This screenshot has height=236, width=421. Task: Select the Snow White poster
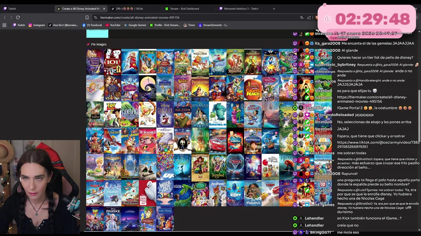tap(270, 62)
